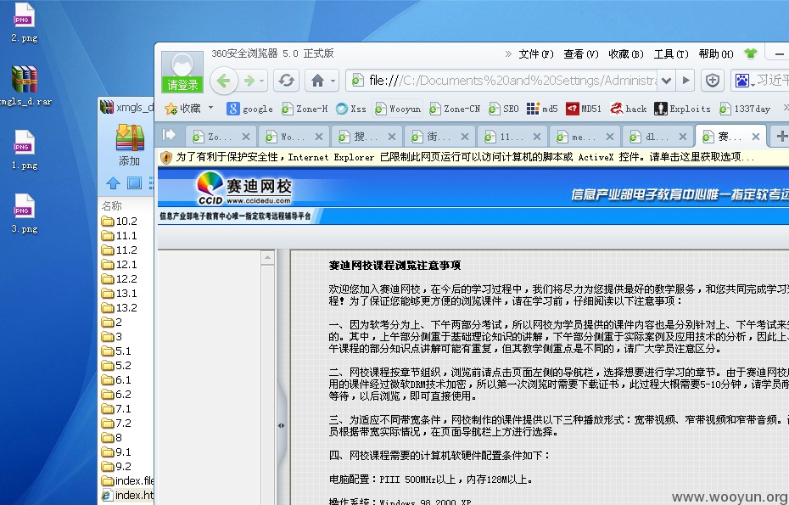Open the md5 bookmark
The width and height of the screenshot is (789, 505).
click(542, 109)
